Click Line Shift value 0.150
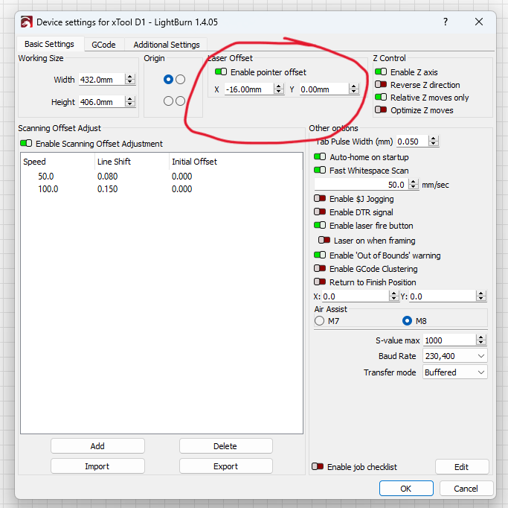Viewport: 508px width, 508px height. 107,188
